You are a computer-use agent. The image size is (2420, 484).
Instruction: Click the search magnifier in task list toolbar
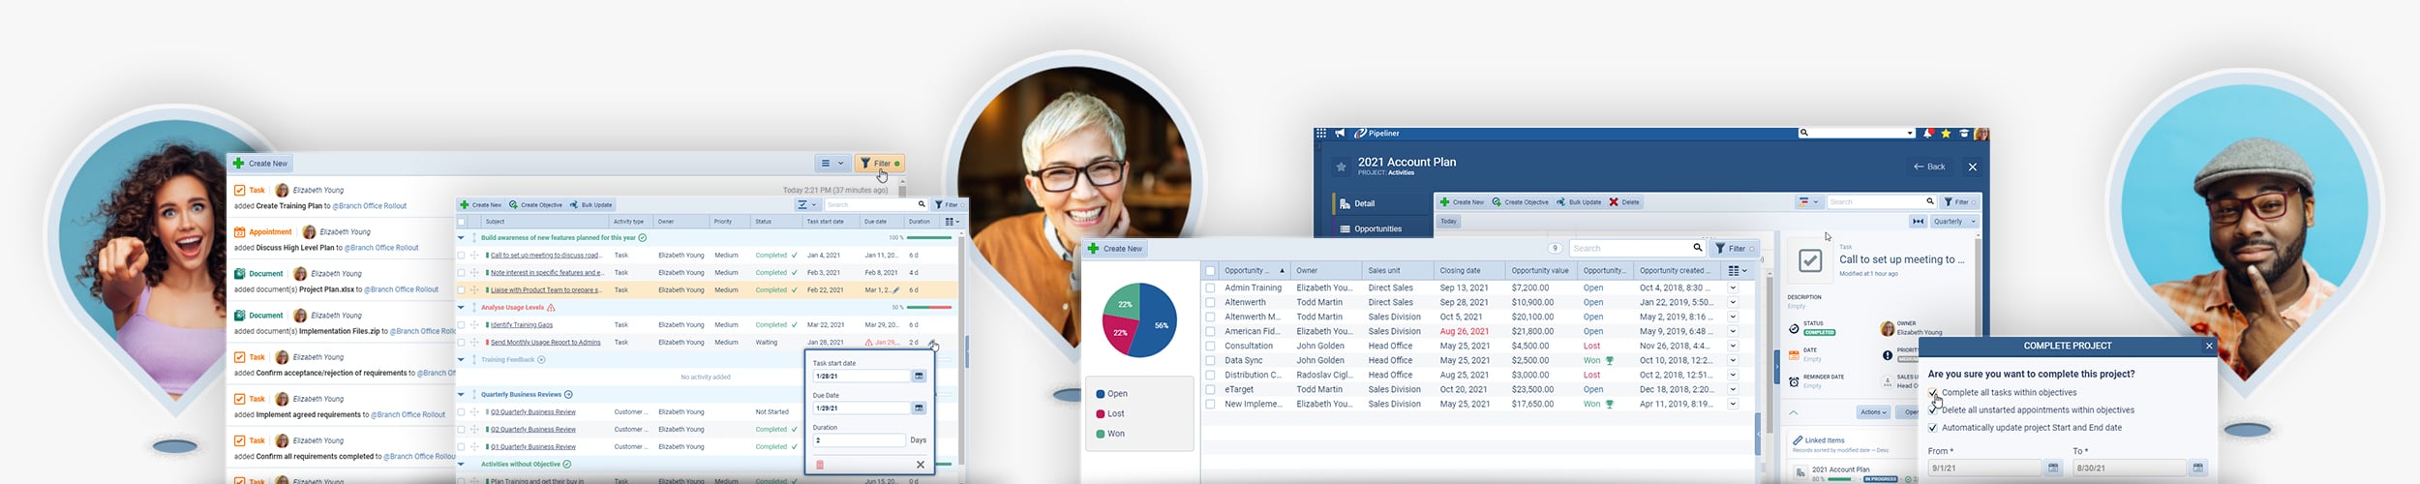pyautogui.click(x=922, y=204)
